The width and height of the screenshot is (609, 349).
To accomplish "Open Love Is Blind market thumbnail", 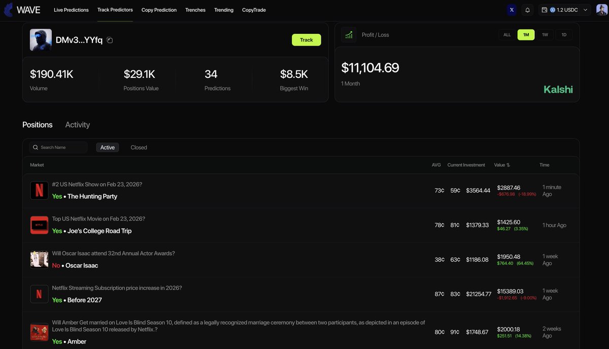I will pos(39,332).
